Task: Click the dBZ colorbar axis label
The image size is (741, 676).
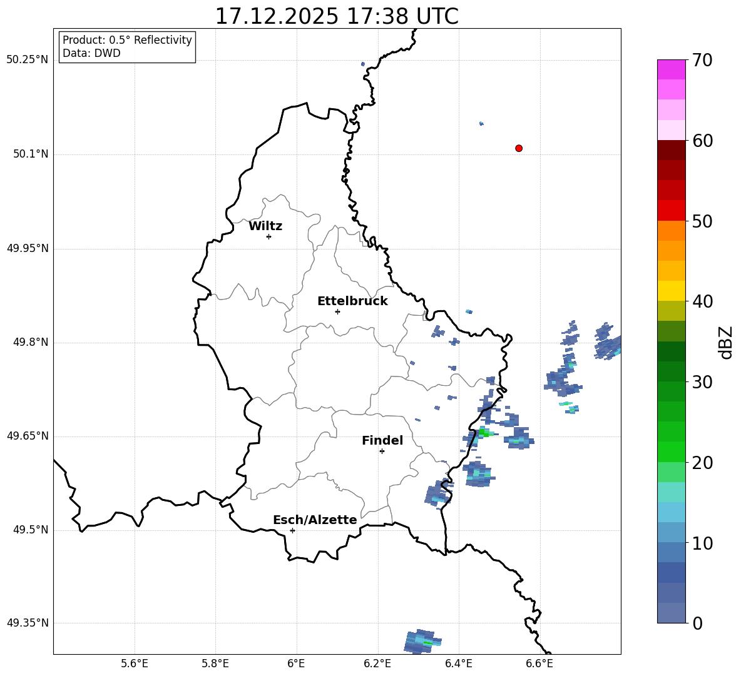Action: 727,342
